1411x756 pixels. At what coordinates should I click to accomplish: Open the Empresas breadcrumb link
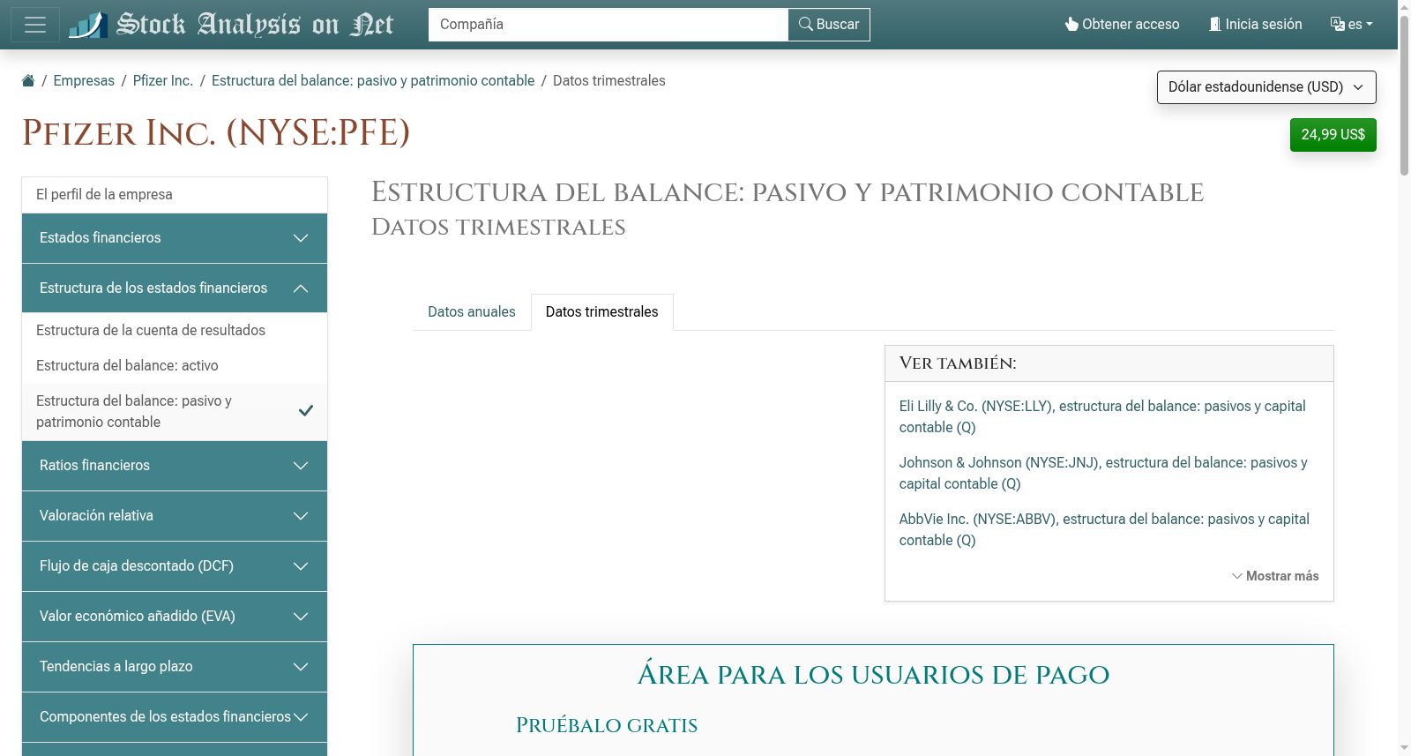pos(84,80)
